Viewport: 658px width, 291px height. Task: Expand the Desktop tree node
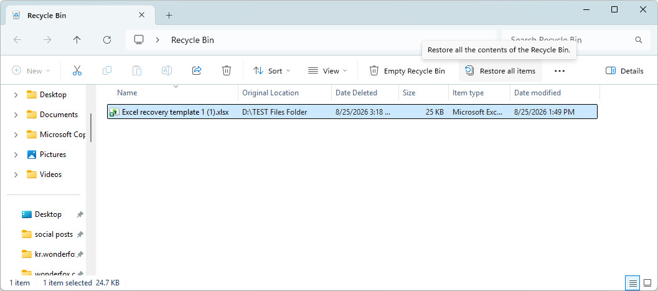coord(16,95)
